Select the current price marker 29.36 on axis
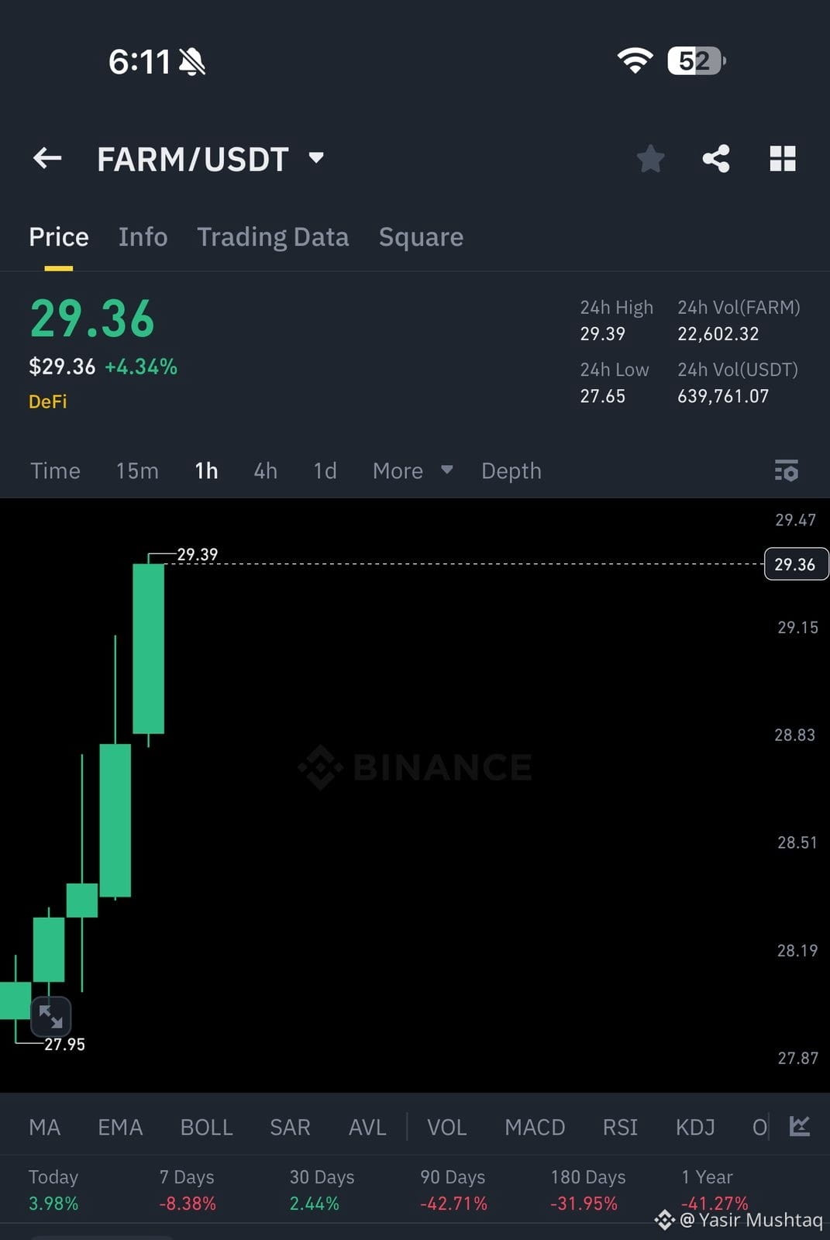 (796, 564)
